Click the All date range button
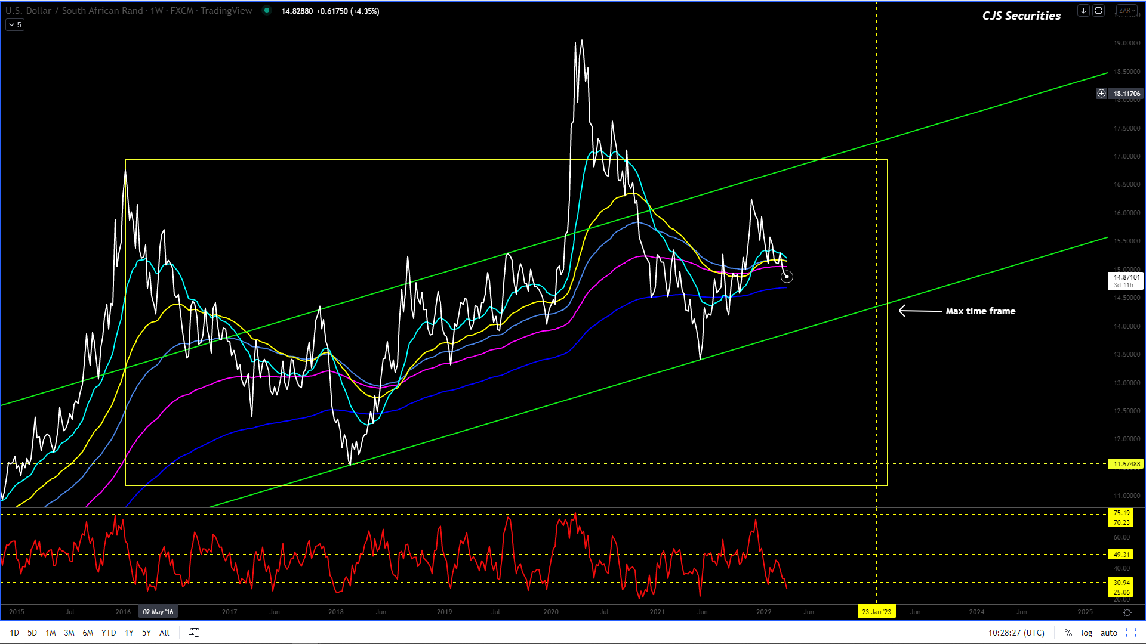 tap(164, 633)
